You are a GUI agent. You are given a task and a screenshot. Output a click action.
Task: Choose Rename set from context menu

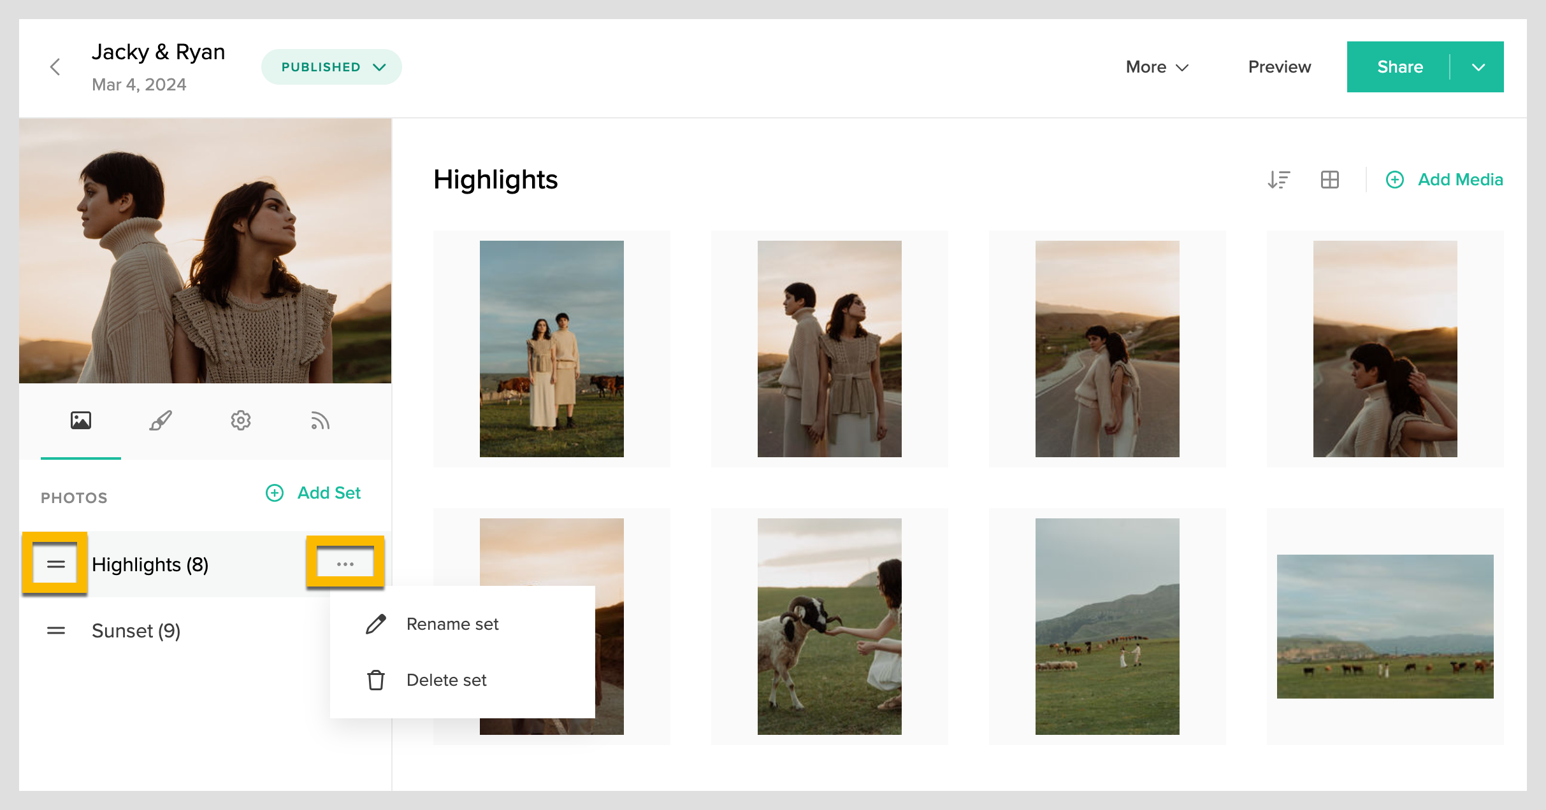452,624
